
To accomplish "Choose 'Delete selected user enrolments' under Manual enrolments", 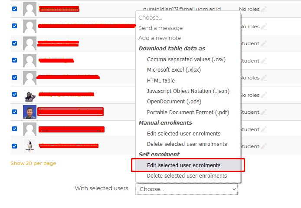I will (186, 144).
